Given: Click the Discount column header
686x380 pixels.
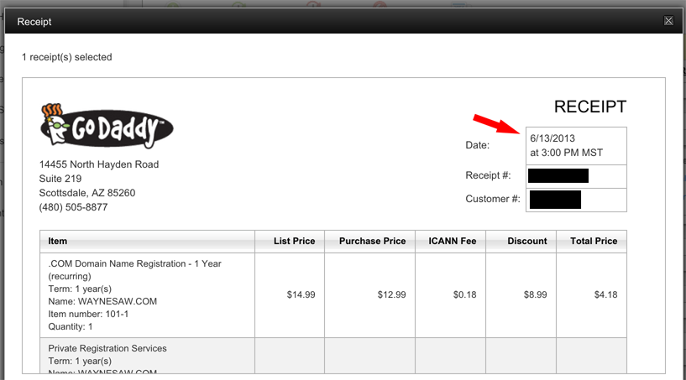Looking at the screenshot, I should (521, 241).
